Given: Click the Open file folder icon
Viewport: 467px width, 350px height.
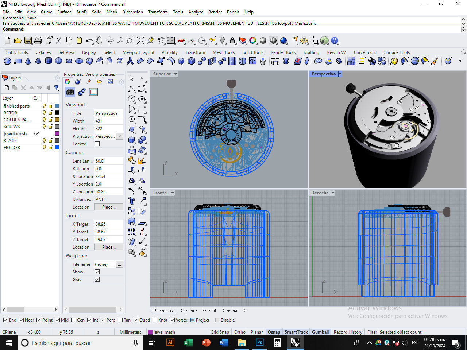Looking at the screenshot, I should tap(18, 40).
